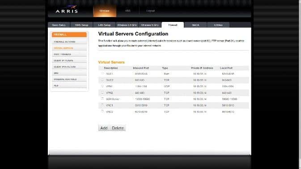Click the ARRIS logo
Image resolution: width=301 pixels, height=169 pixels.
(x=67, y=9)
